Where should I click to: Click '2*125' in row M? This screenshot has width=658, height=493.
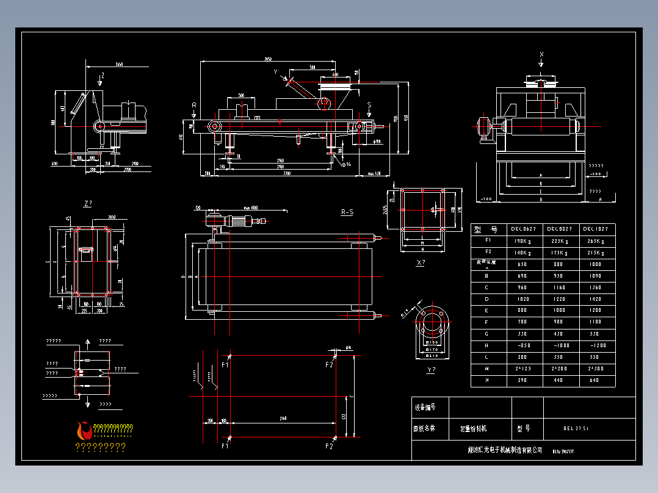tap(523, 369)
